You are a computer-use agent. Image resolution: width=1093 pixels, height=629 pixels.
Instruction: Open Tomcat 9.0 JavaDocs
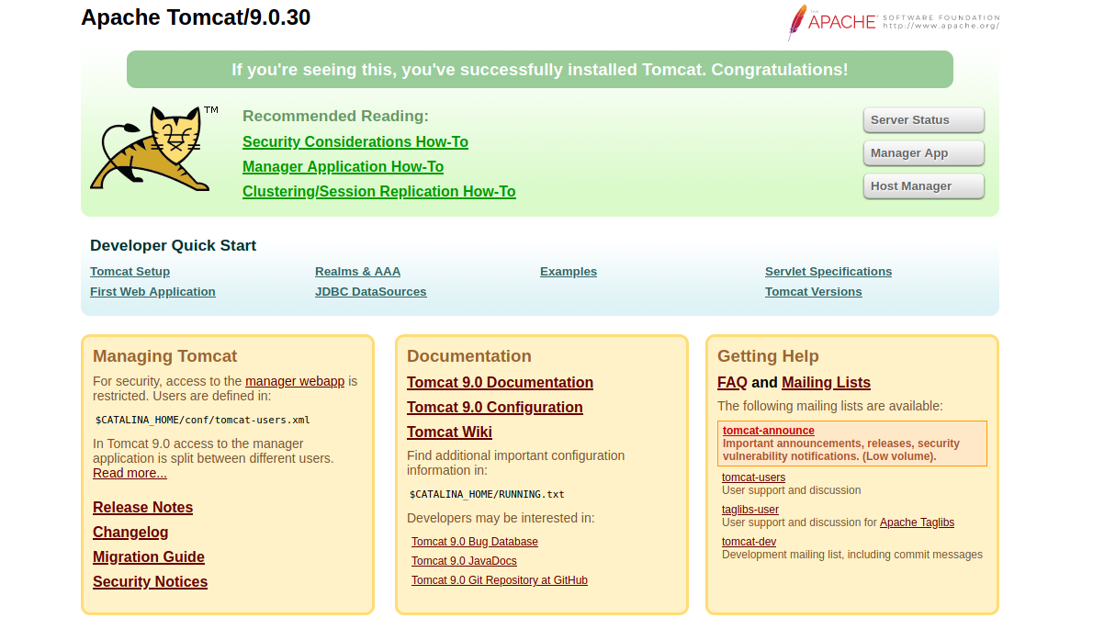[x=464, y=561]
